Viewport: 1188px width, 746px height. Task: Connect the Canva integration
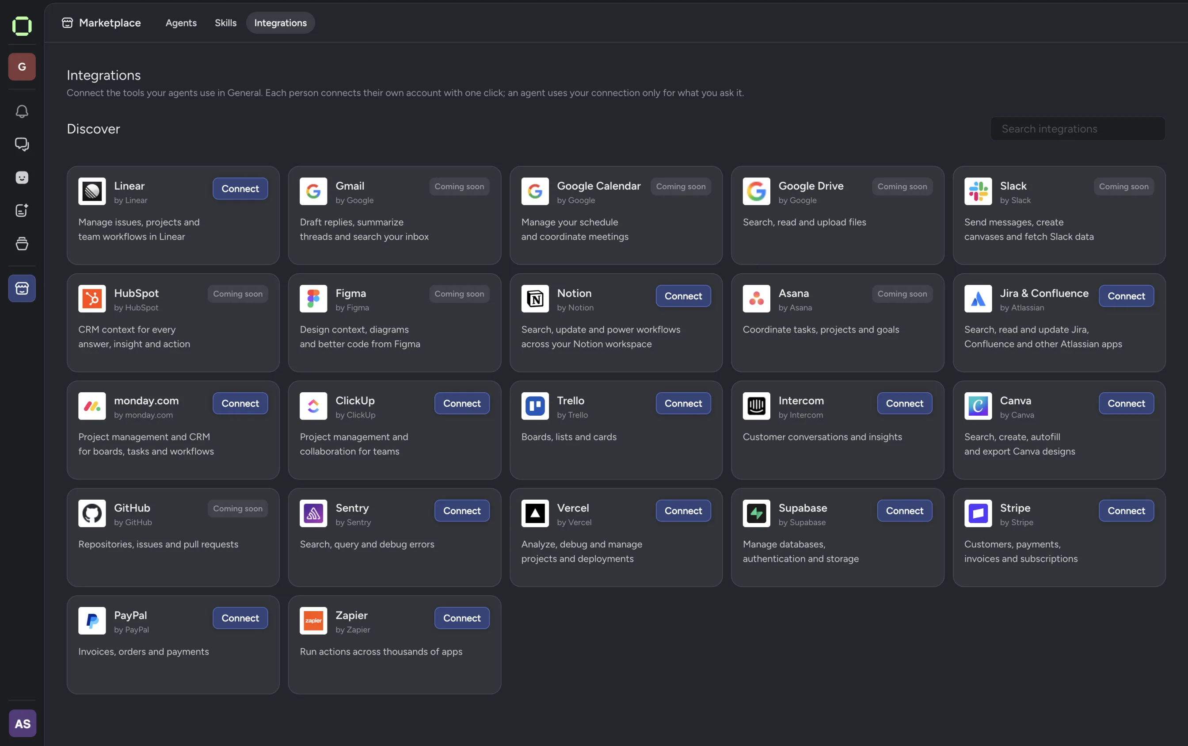point(1126,403)
